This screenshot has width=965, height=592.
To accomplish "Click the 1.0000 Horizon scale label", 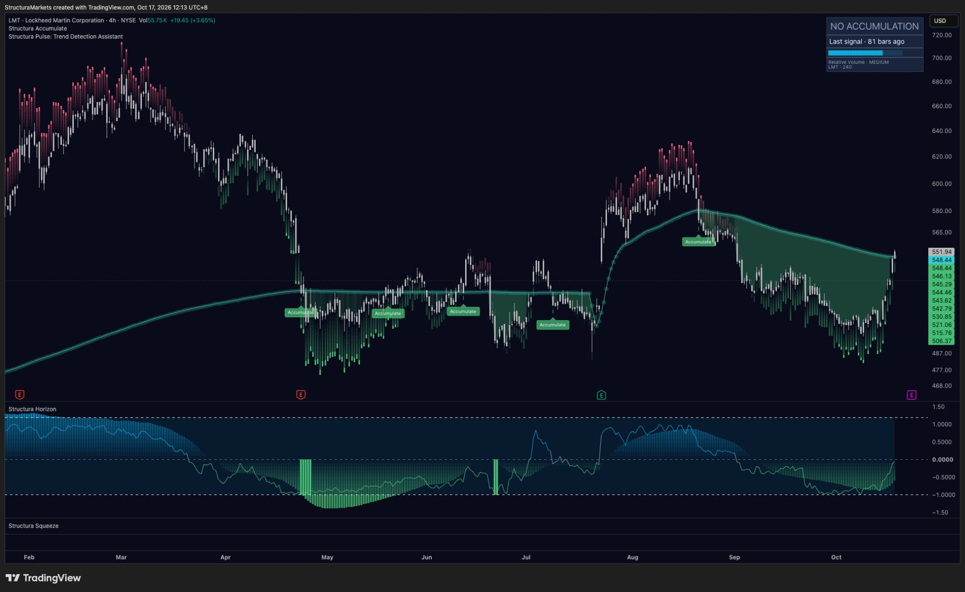I will tap(942, 424).
